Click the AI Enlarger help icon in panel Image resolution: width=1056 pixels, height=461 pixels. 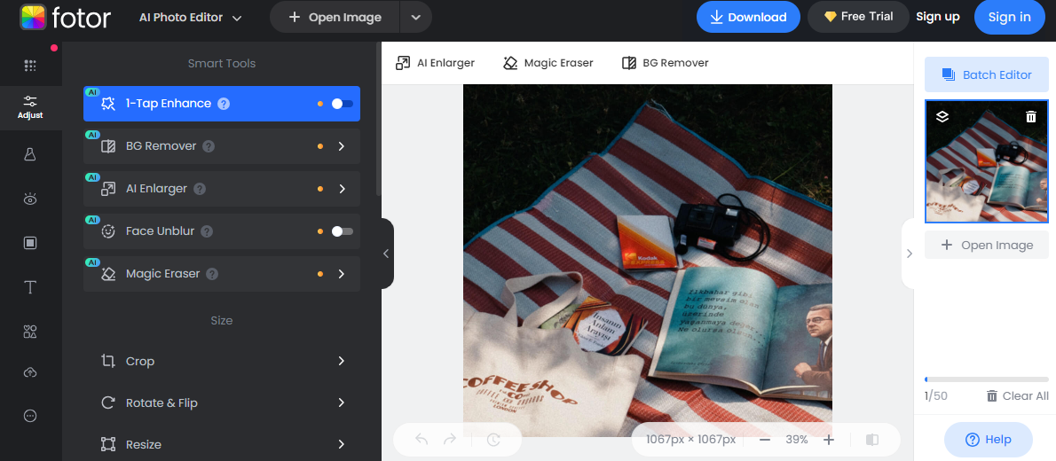coord(200,189)
